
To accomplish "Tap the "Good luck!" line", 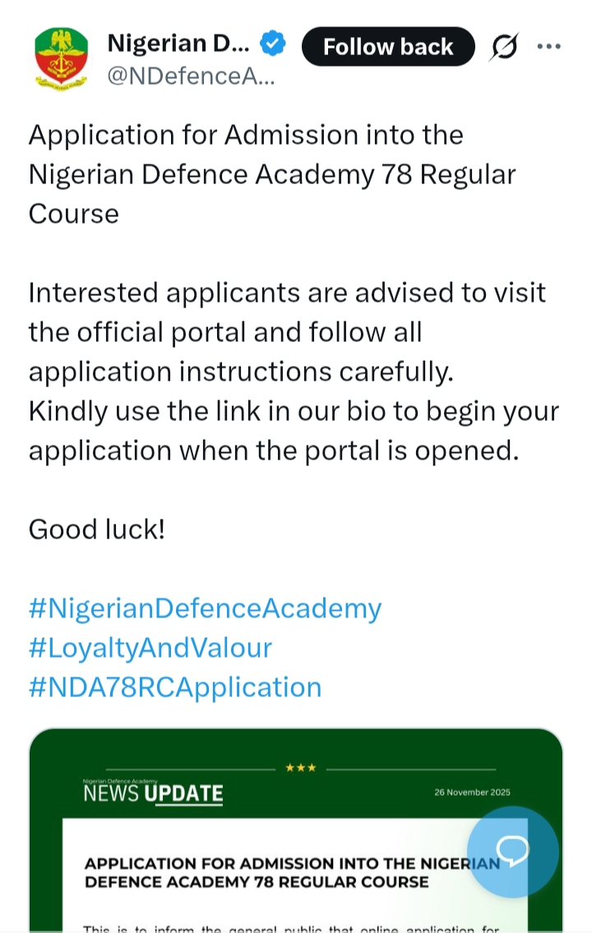I will (97, 529).
